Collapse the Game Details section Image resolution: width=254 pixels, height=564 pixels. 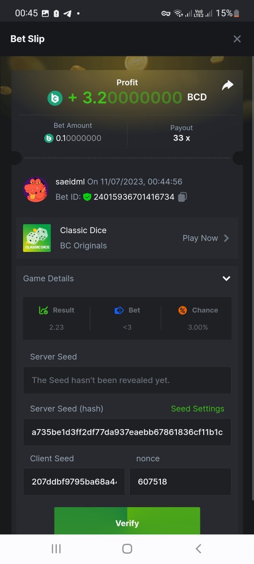[226, 278]
